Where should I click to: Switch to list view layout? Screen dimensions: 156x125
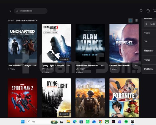[136, 21]
